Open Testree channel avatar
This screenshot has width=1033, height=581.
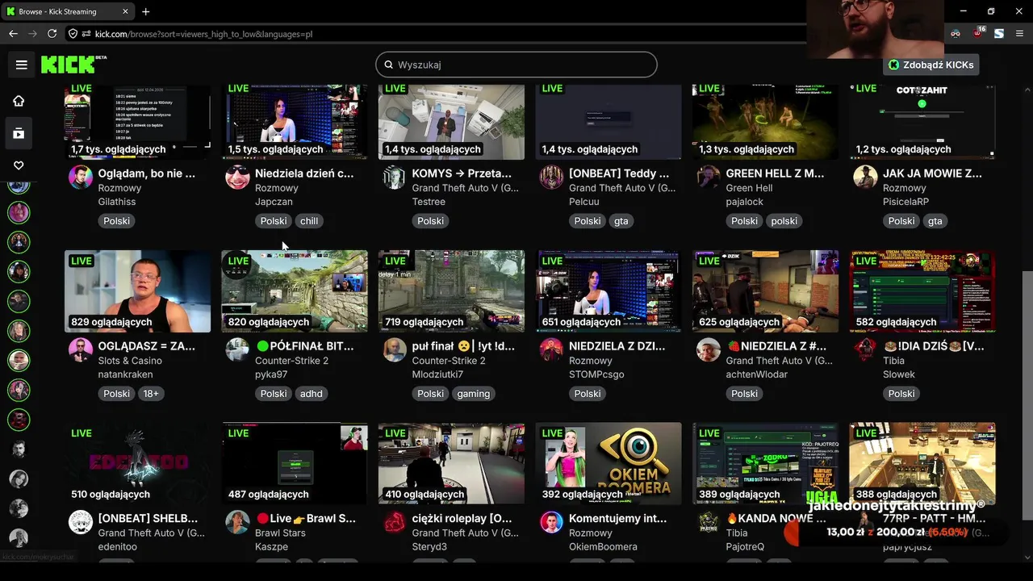pyautogui.click(x=395, y=177)
